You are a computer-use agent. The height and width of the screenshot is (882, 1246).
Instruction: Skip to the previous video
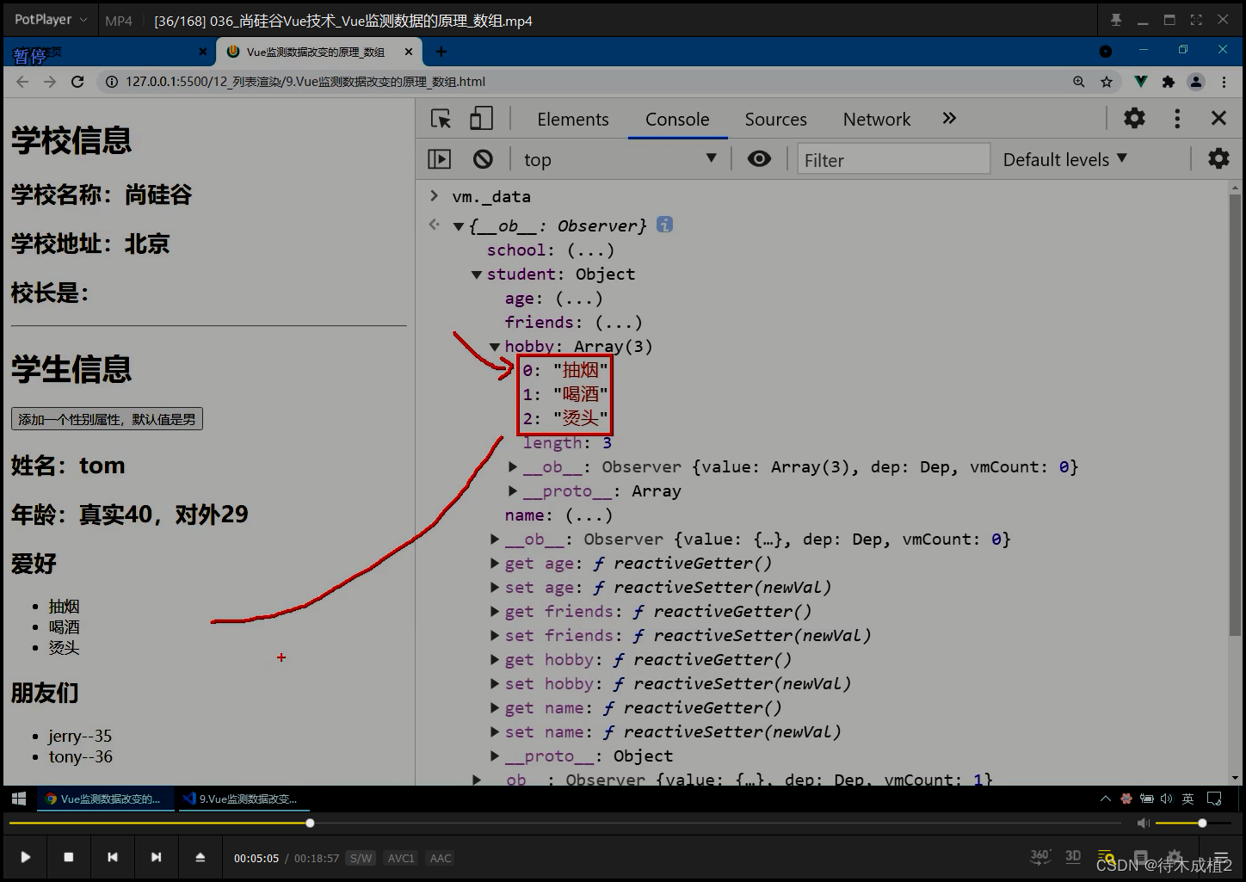click(113, 857)
